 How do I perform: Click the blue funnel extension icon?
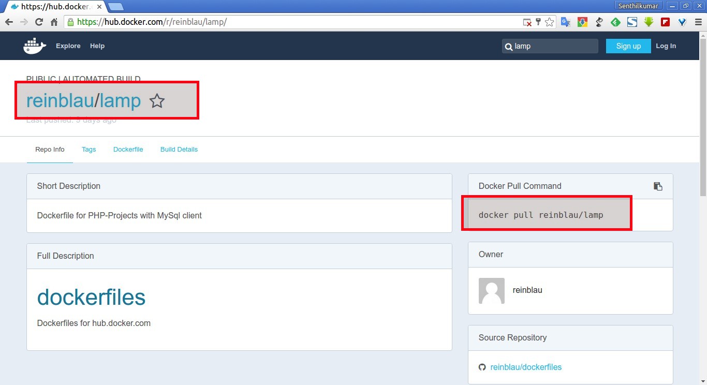682,22
